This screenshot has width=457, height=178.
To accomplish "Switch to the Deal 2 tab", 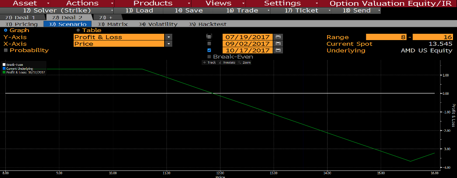I will (68, 17).
